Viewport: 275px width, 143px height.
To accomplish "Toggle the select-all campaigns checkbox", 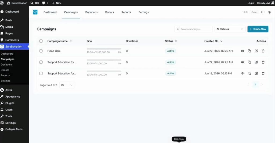I will point(41,41).
